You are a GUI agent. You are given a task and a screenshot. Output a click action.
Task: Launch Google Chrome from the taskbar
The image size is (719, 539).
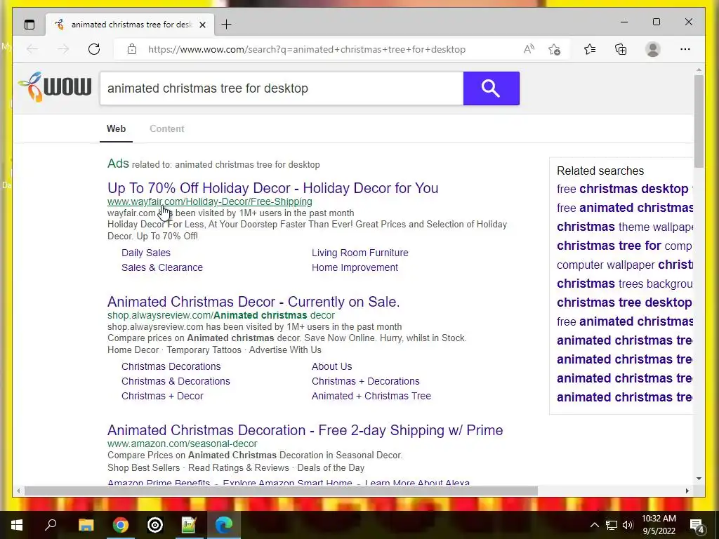click(x=121, y=525)
